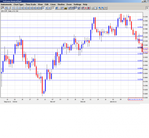149x138 pixels.
Task: Open the Chart Type menu
Action: 19,4
